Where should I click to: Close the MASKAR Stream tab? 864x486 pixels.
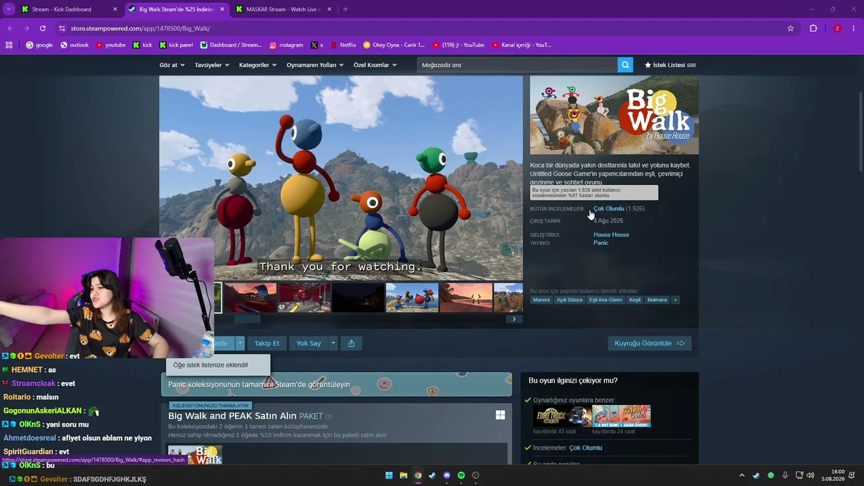click(x=329, y=9)
